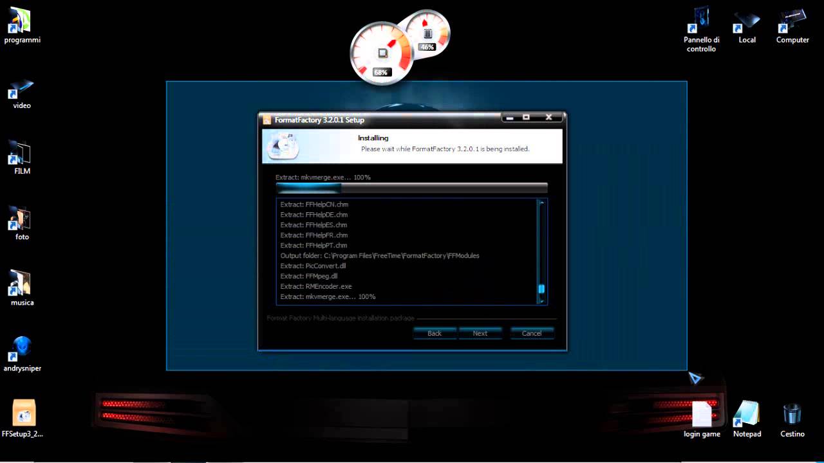Click the FormatFactory title bar icon
The height and width of the screenshot is (463, 824).
pos(267,120)
